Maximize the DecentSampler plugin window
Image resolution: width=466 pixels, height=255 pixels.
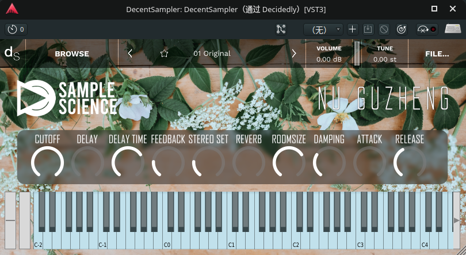434,9
